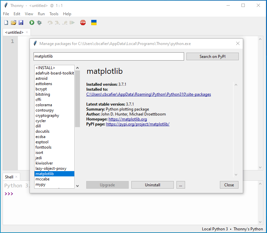Click the package list scrollbar thumb
Screen dimensions: 267x233
coord(78,99)
